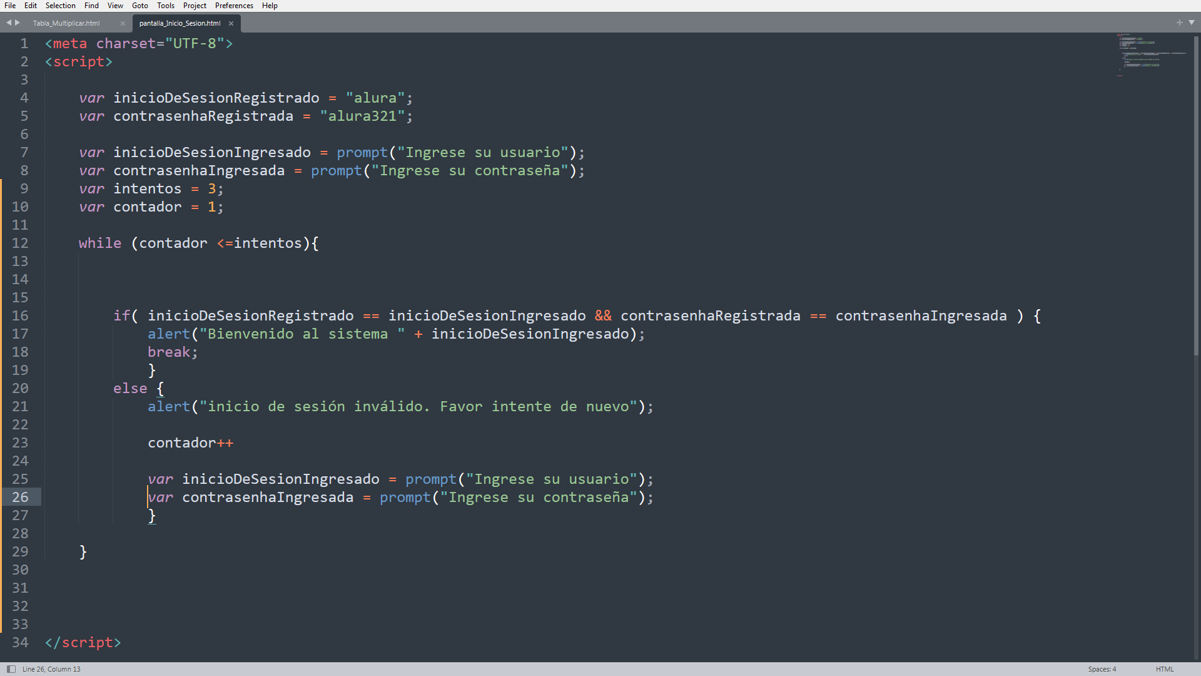Open the View menu
1201x676 pixels.
115,6
